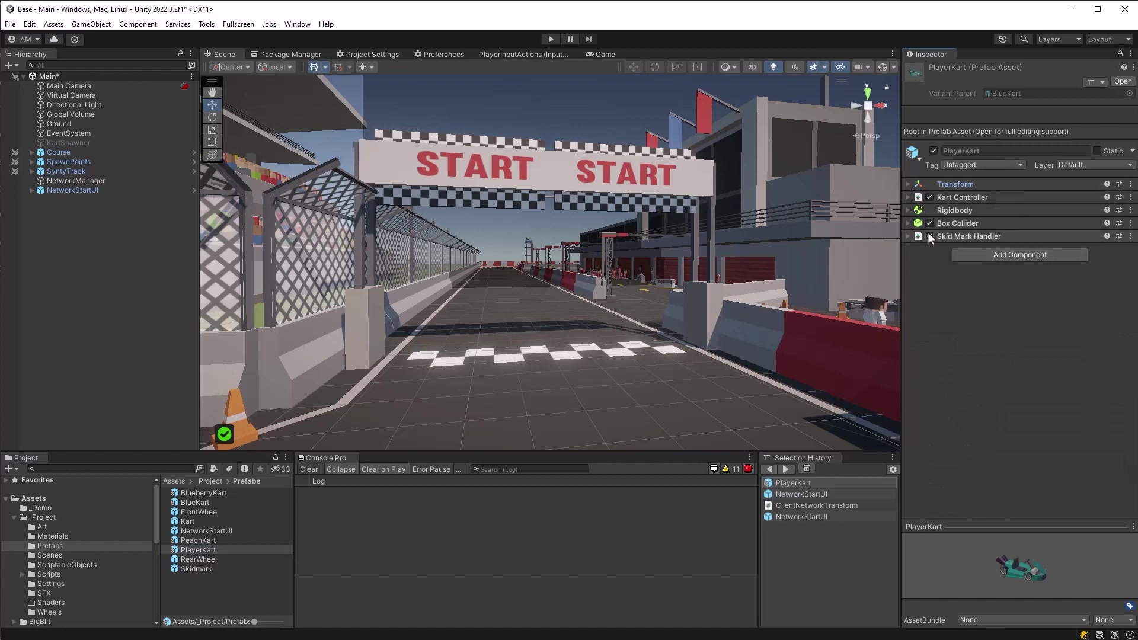The height and width of the screenshot is (640, 1138).
Task: Open the Search window icon near Layers
Action: point(1024,39)
